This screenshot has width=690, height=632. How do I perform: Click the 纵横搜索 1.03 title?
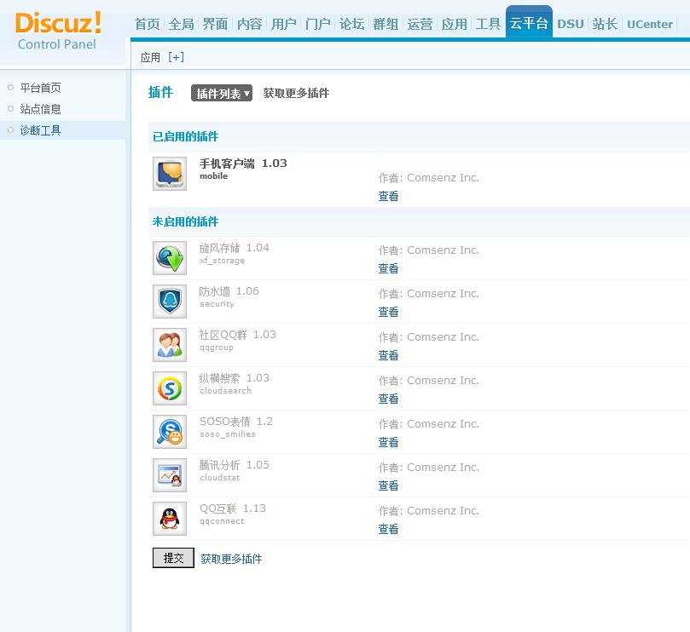pos(234,378)
